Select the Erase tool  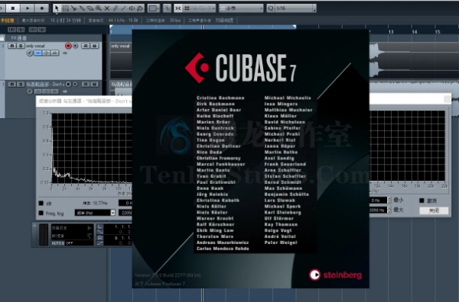[x=90, y=8]
